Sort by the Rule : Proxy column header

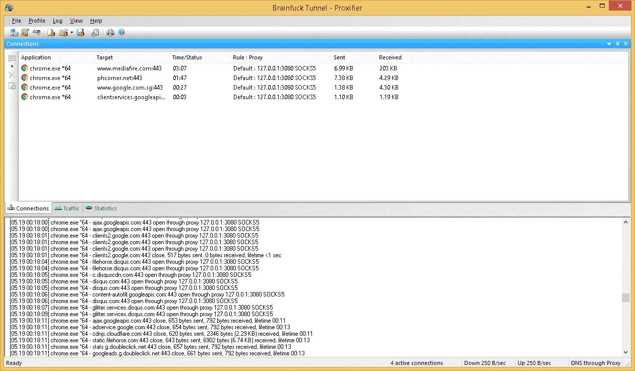click(x=280, y=57)
